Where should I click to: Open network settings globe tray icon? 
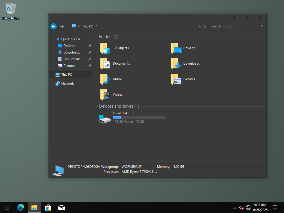[x=248, y=207]
